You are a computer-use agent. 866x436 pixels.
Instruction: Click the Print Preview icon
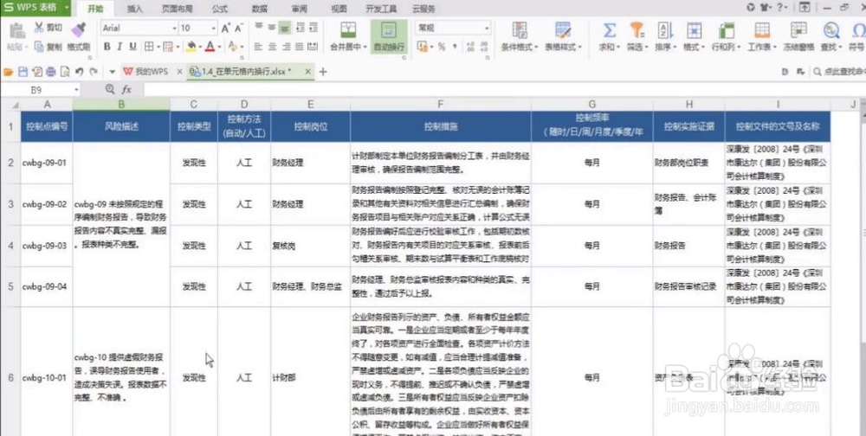pos(65,72)
